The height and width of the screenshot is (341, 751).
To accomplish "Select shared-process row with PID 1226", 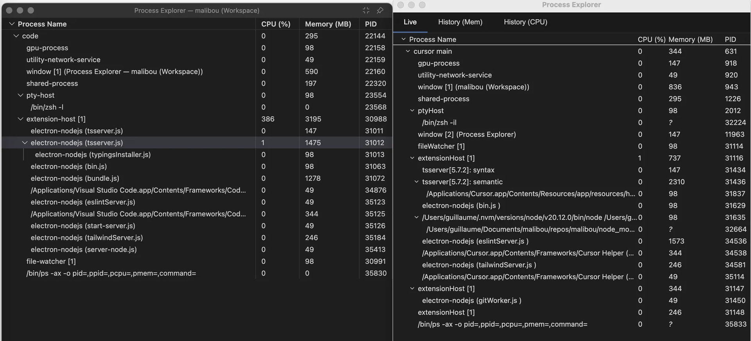I will coord(572,99).
